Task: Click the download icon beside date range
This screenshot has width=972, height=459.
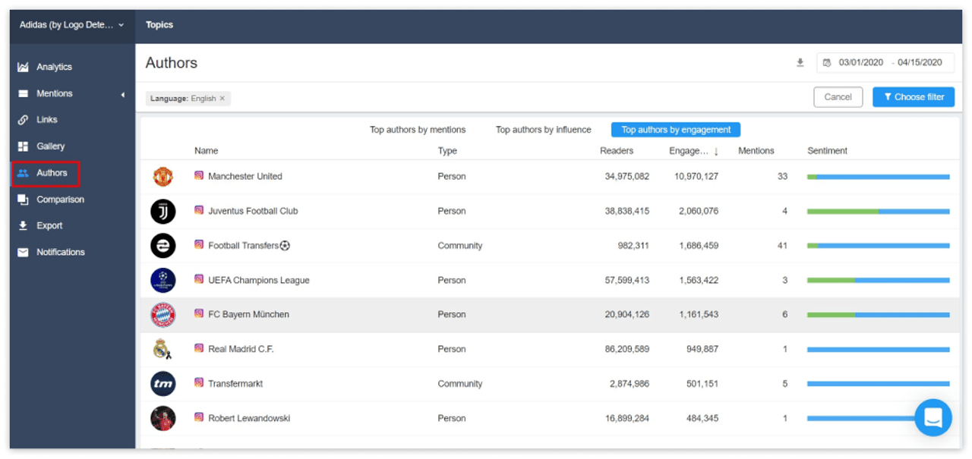Action: click(x=800, y=63)
